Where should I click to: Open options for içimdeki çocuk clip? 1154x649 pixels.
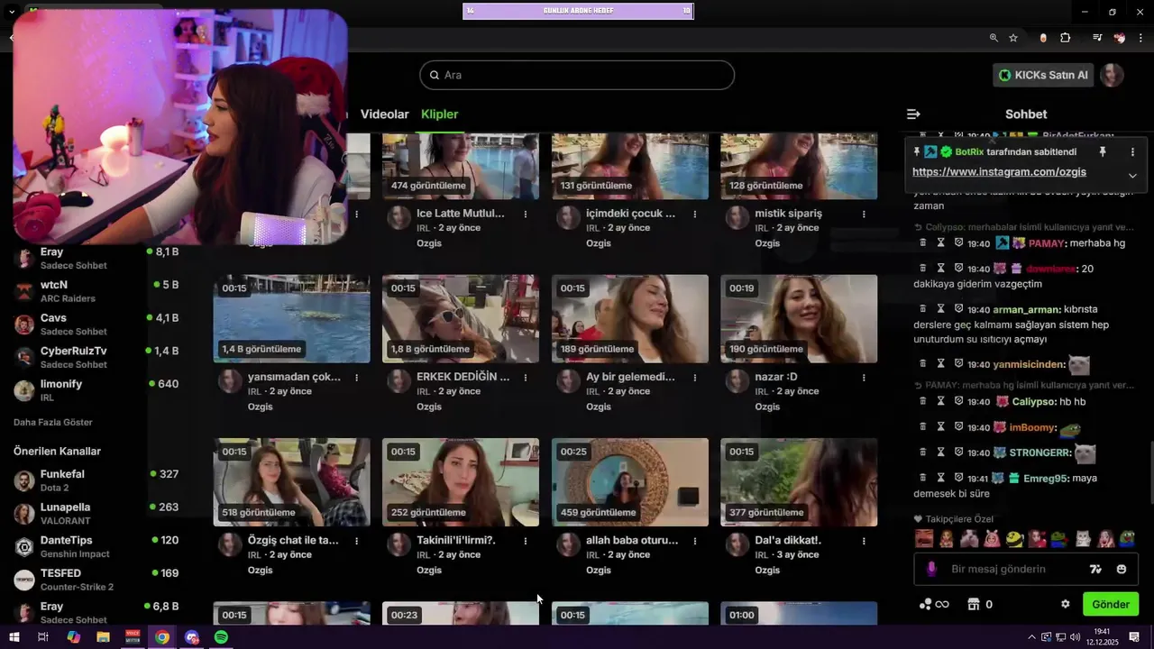(x=695, y=215)
